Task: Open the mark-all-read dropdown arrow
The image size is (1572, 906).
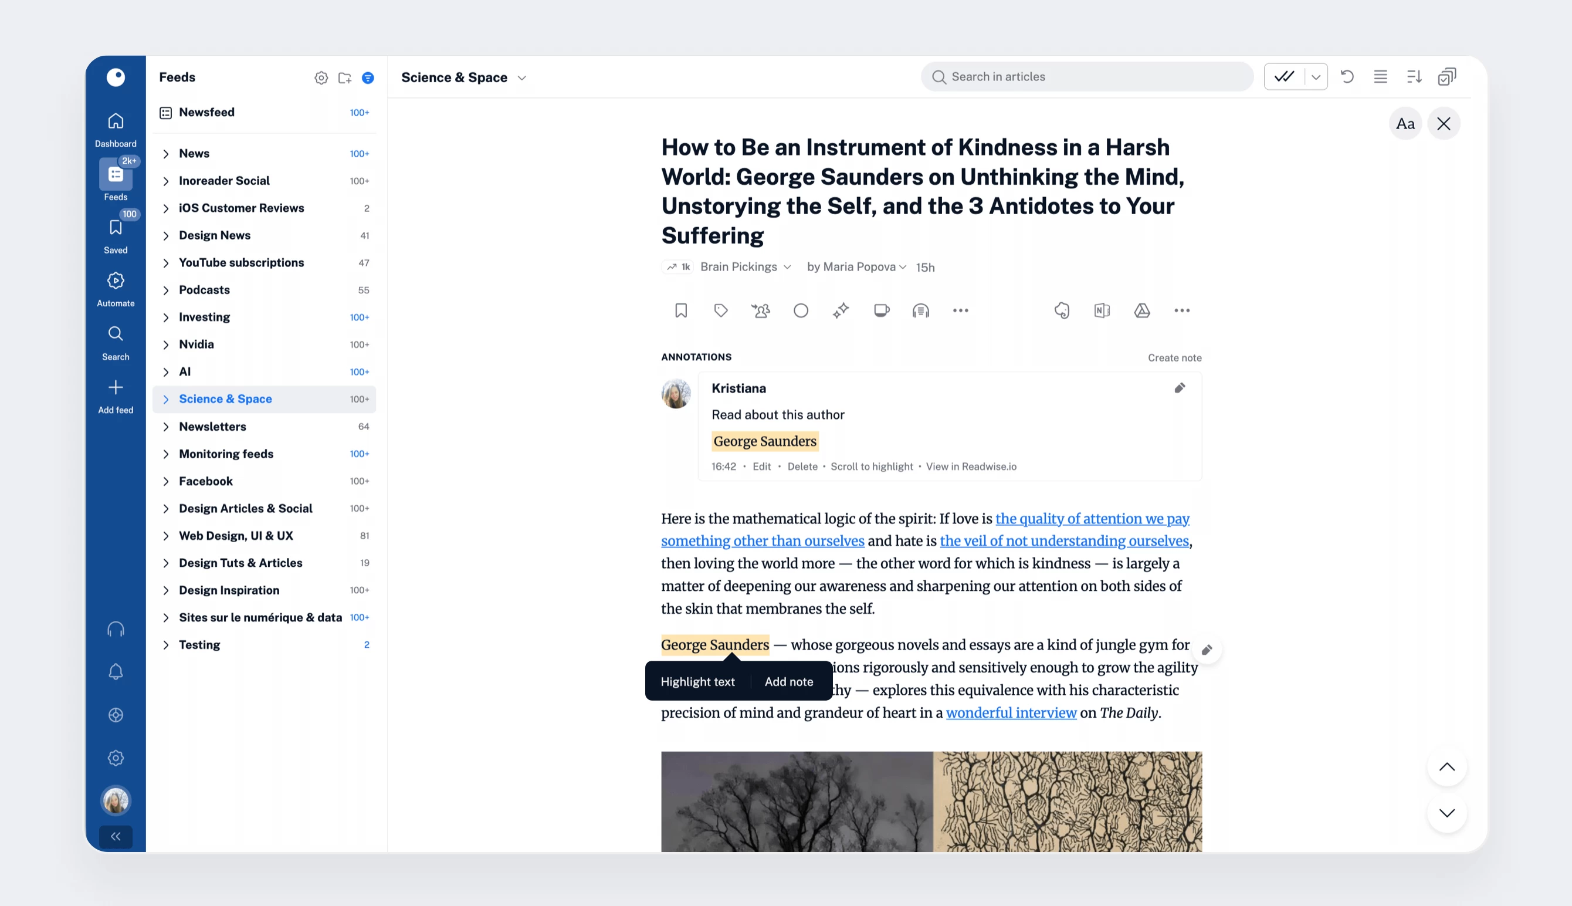Action: tap(1316, 76)
